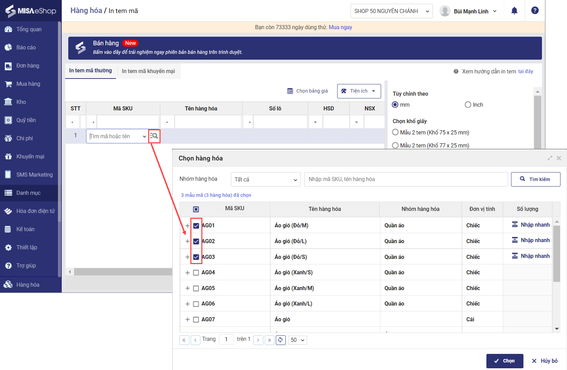Screen dimensions: 567x370
Task: Click the Chọn bảng giá icon
Action: tap(290, 91)
